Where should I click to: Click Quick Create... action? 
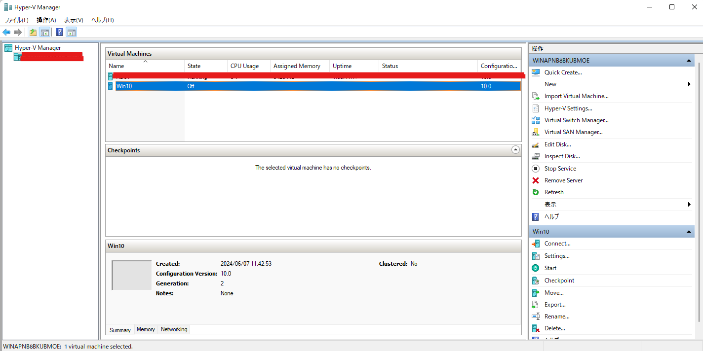(x=563, y=72)
